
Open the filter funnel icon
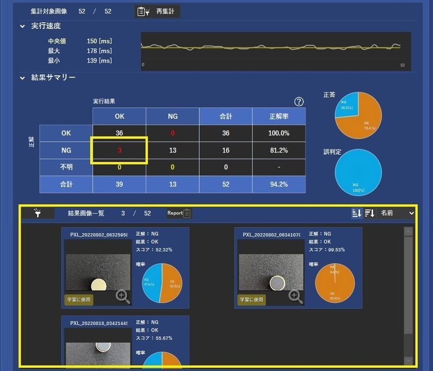tap(37, 213)
